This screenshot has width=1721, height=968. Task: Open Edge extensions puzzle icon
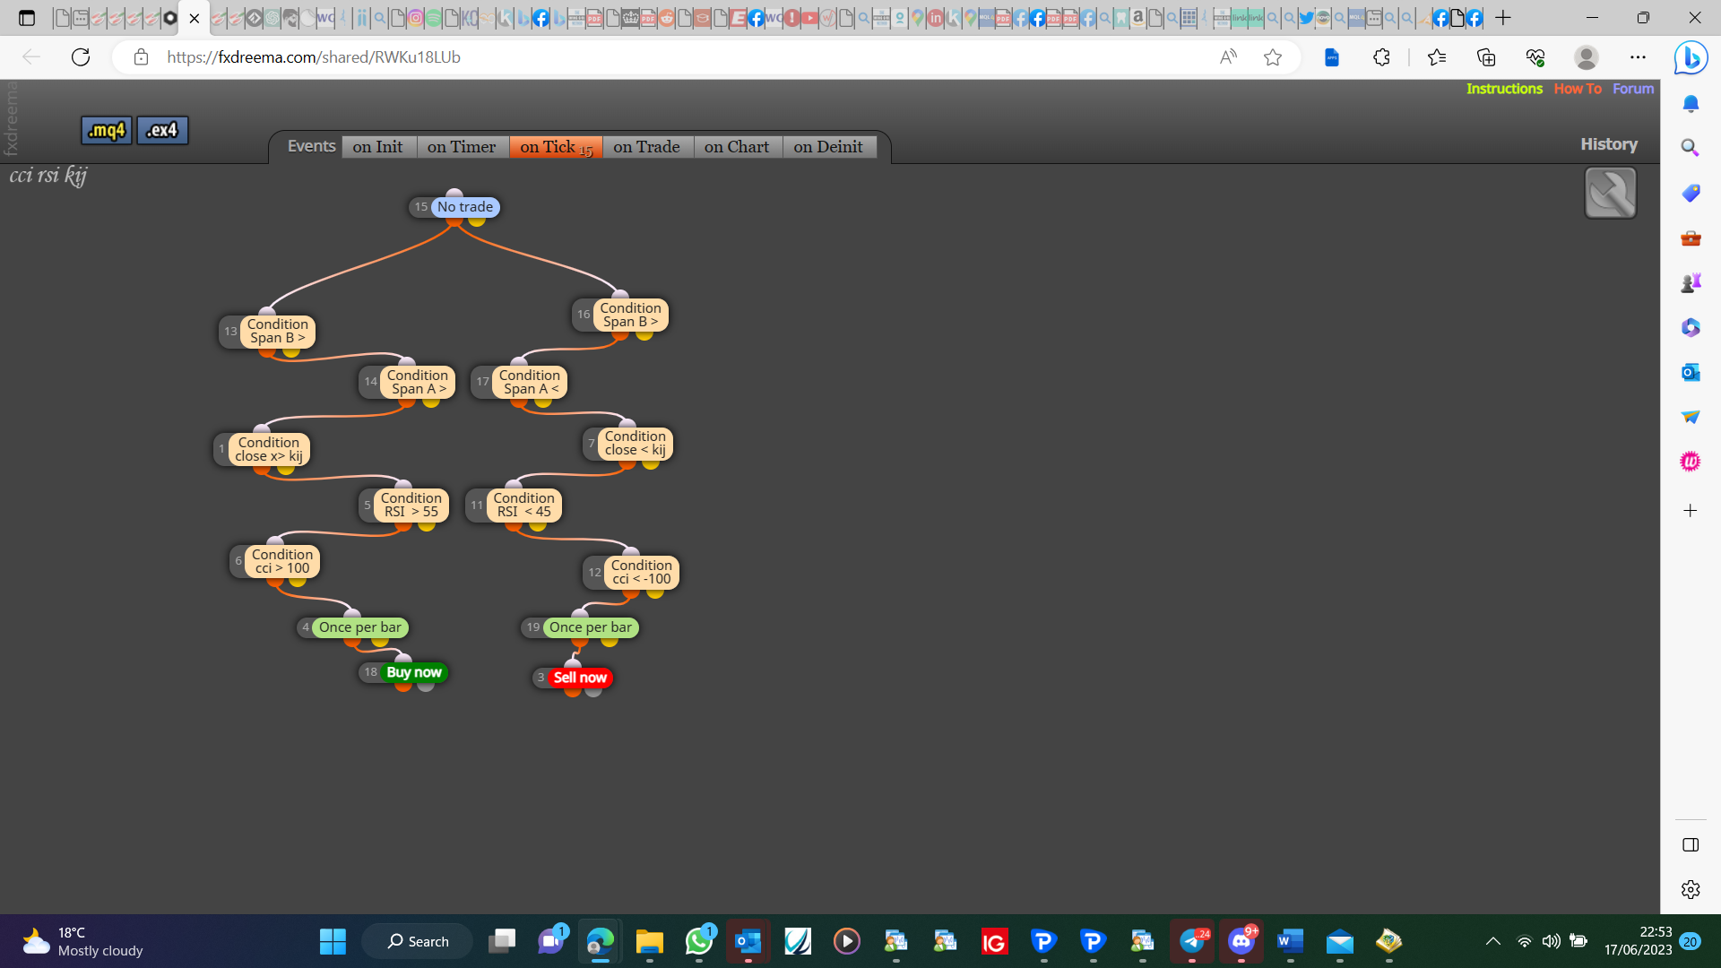click(x=1381, y=57)
